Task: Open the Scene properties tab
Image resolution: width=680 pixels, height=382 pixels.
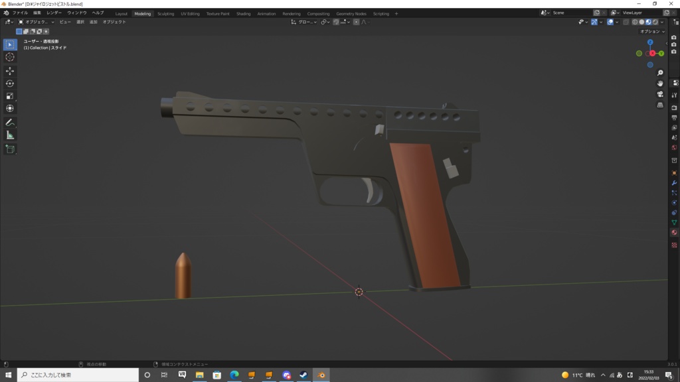Action: pyautogui.click(x=675, y=138)
